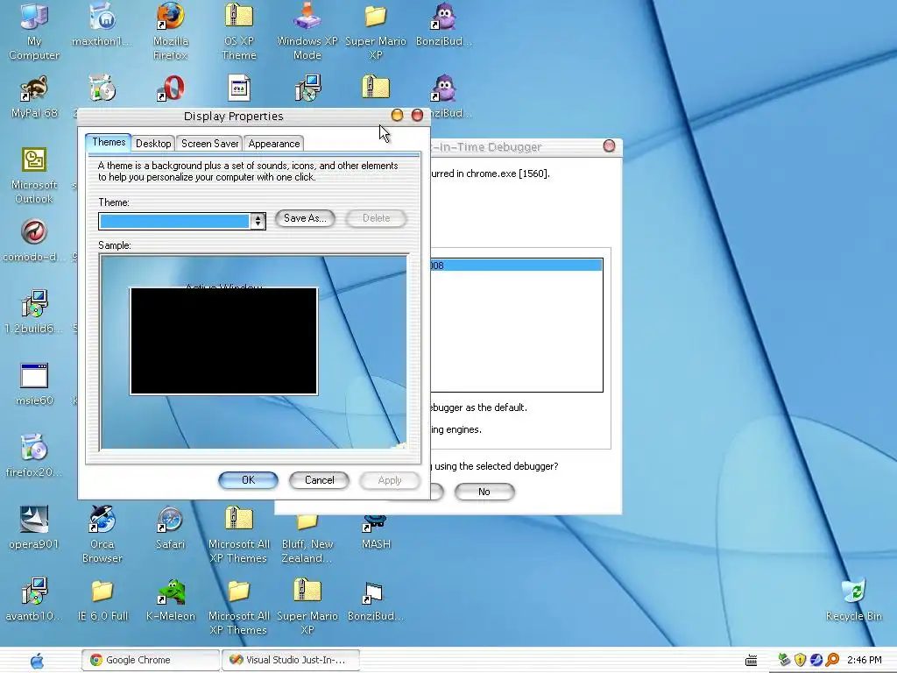Click the Apply button
The width and height of the screenshot is (897, 673).
pos(390,480)
